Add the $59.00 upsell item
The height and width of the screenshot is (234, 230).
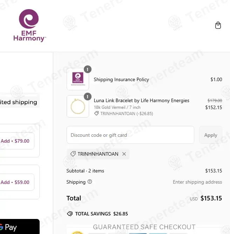15,182
